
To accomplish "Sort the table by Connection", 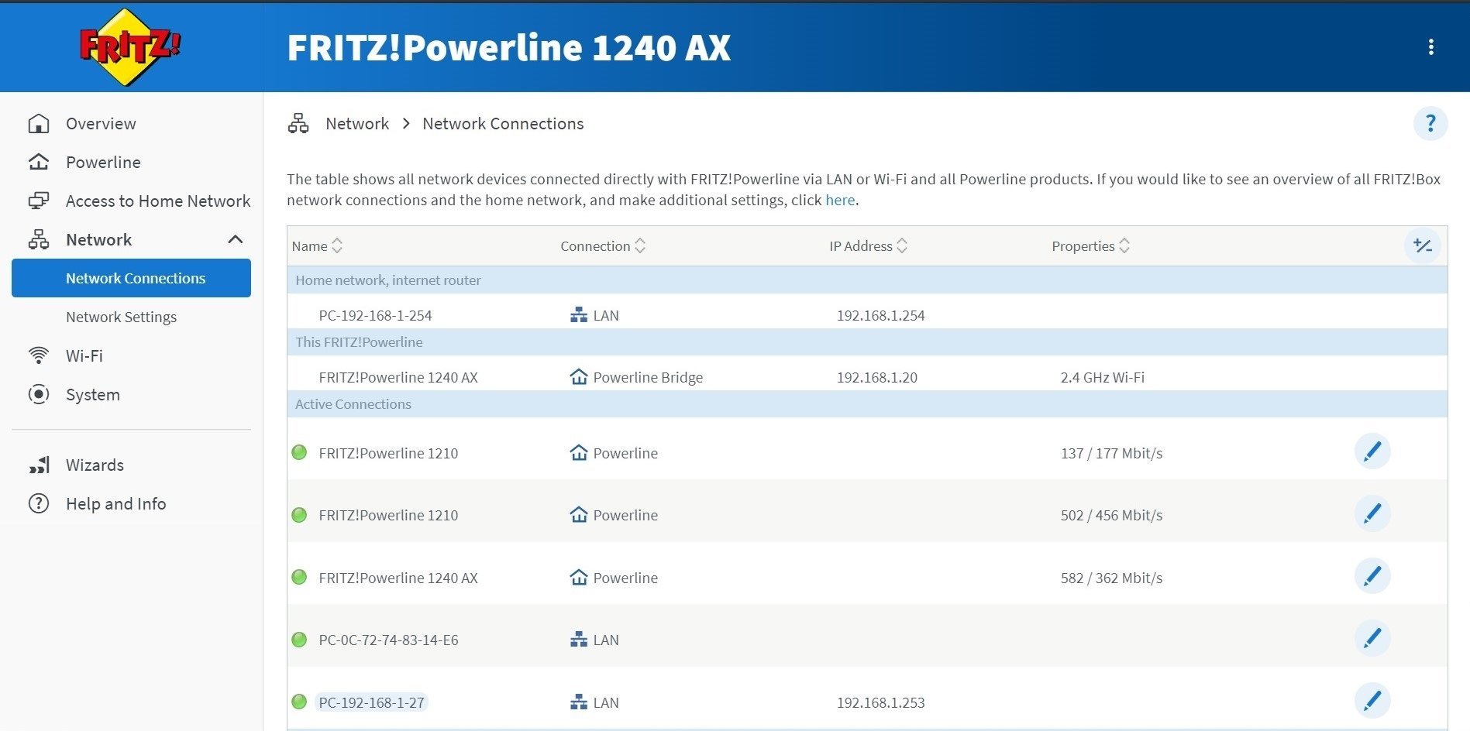I will [x=603, y=246].
